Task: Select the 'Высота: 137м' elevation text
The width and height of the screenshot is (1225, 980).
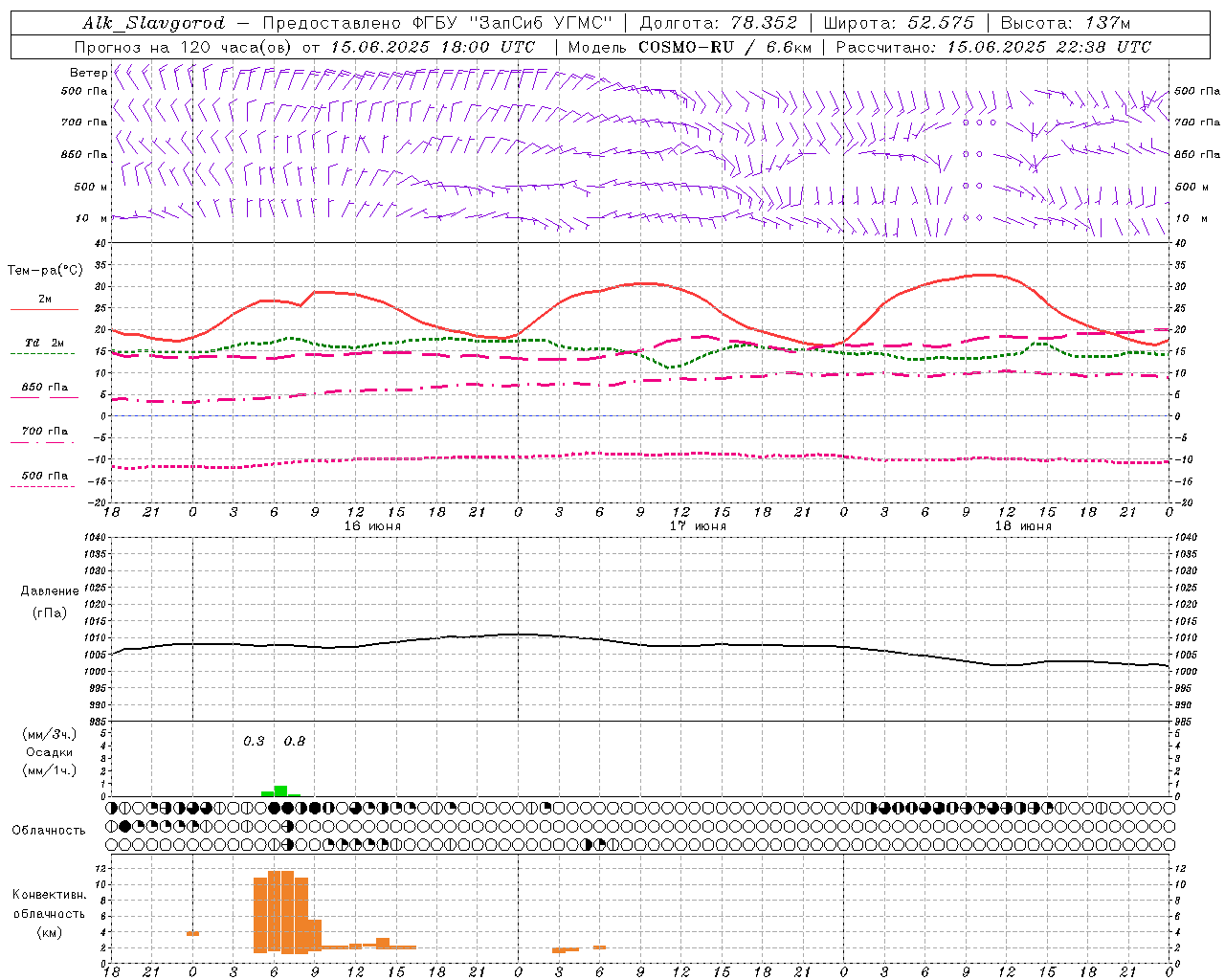Action: [1065, 24]
